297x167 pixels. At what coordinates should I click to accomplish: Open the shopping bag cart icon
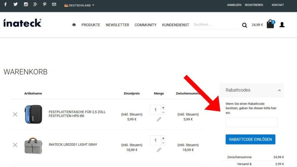[x=271, y=24]
